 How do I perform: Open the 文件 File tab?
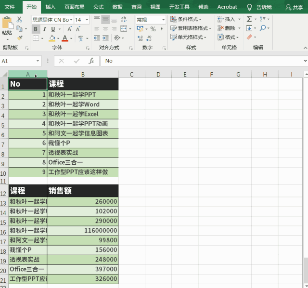(x=10, y=7)
